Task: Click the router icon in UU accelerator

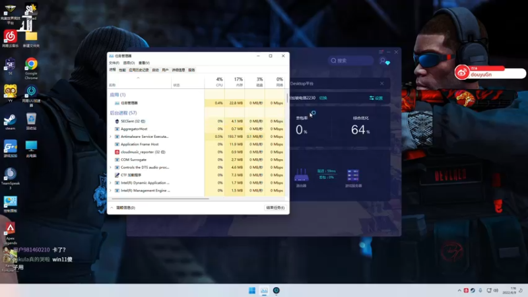Action: point(301,176)
